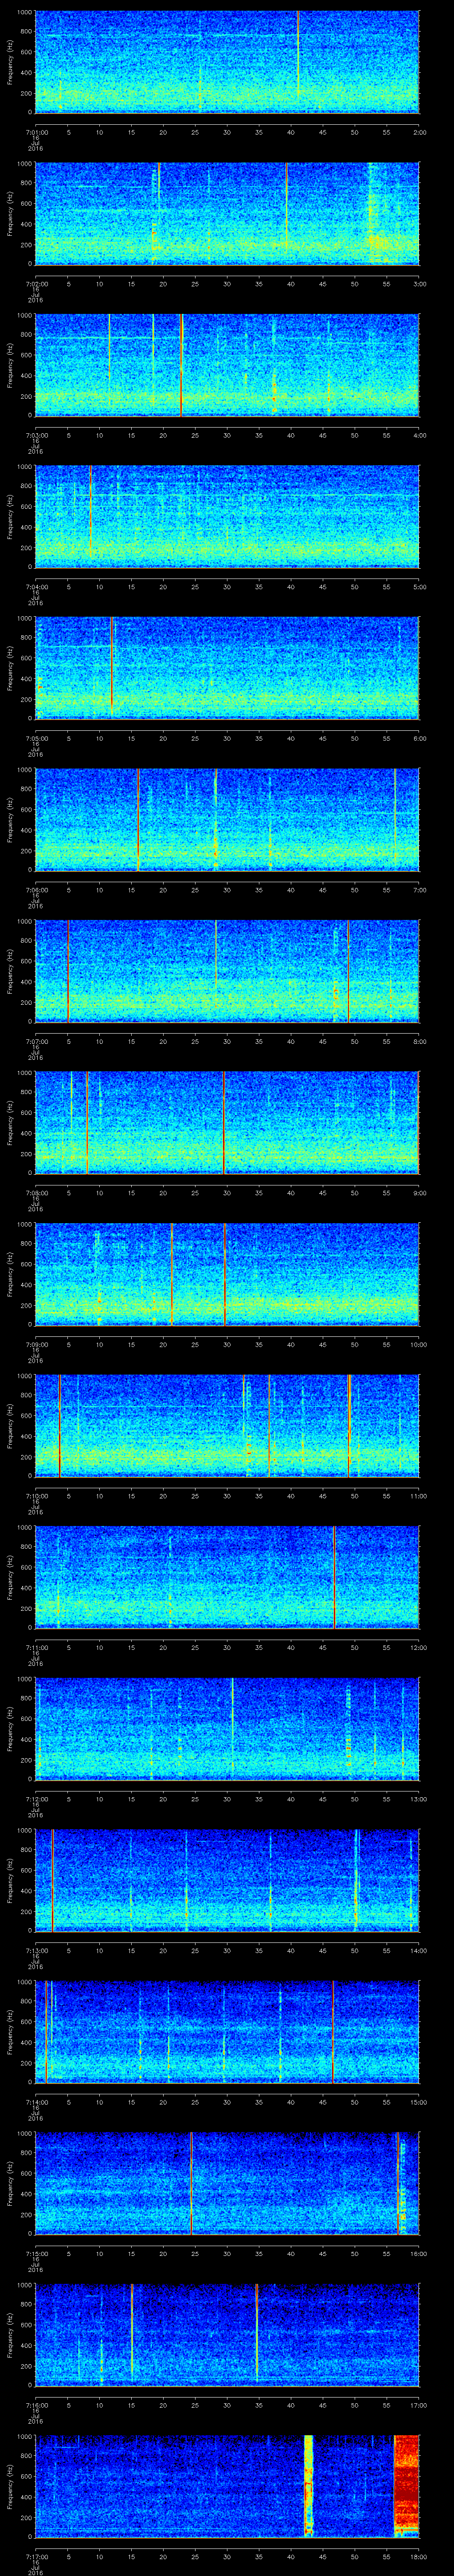This screenshot has width=454, height=2576.
Task: Click the "7:16:00" time axis label
Action: click(36, 2405)
